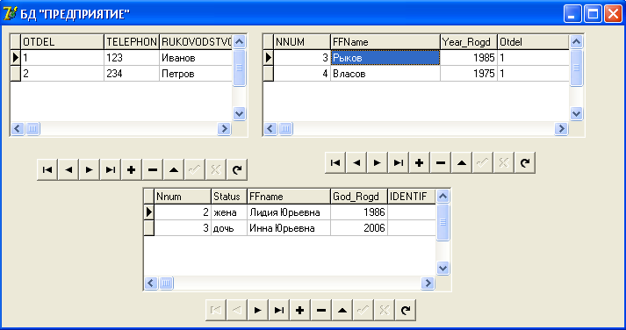Image resolution: width=626 pixels, height=330 pixels.
Task: Select the birth year cell 1975
Action: [469, 74]
